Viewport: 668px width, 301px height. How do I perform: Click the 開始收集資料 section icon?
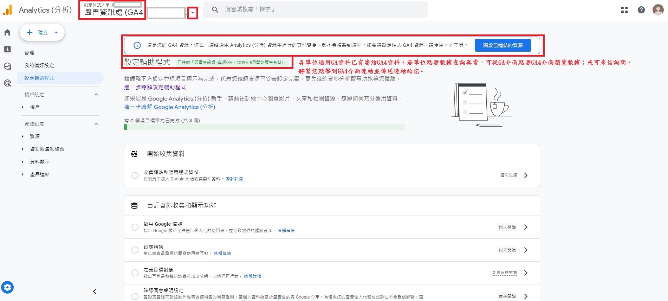coord(134,154)
